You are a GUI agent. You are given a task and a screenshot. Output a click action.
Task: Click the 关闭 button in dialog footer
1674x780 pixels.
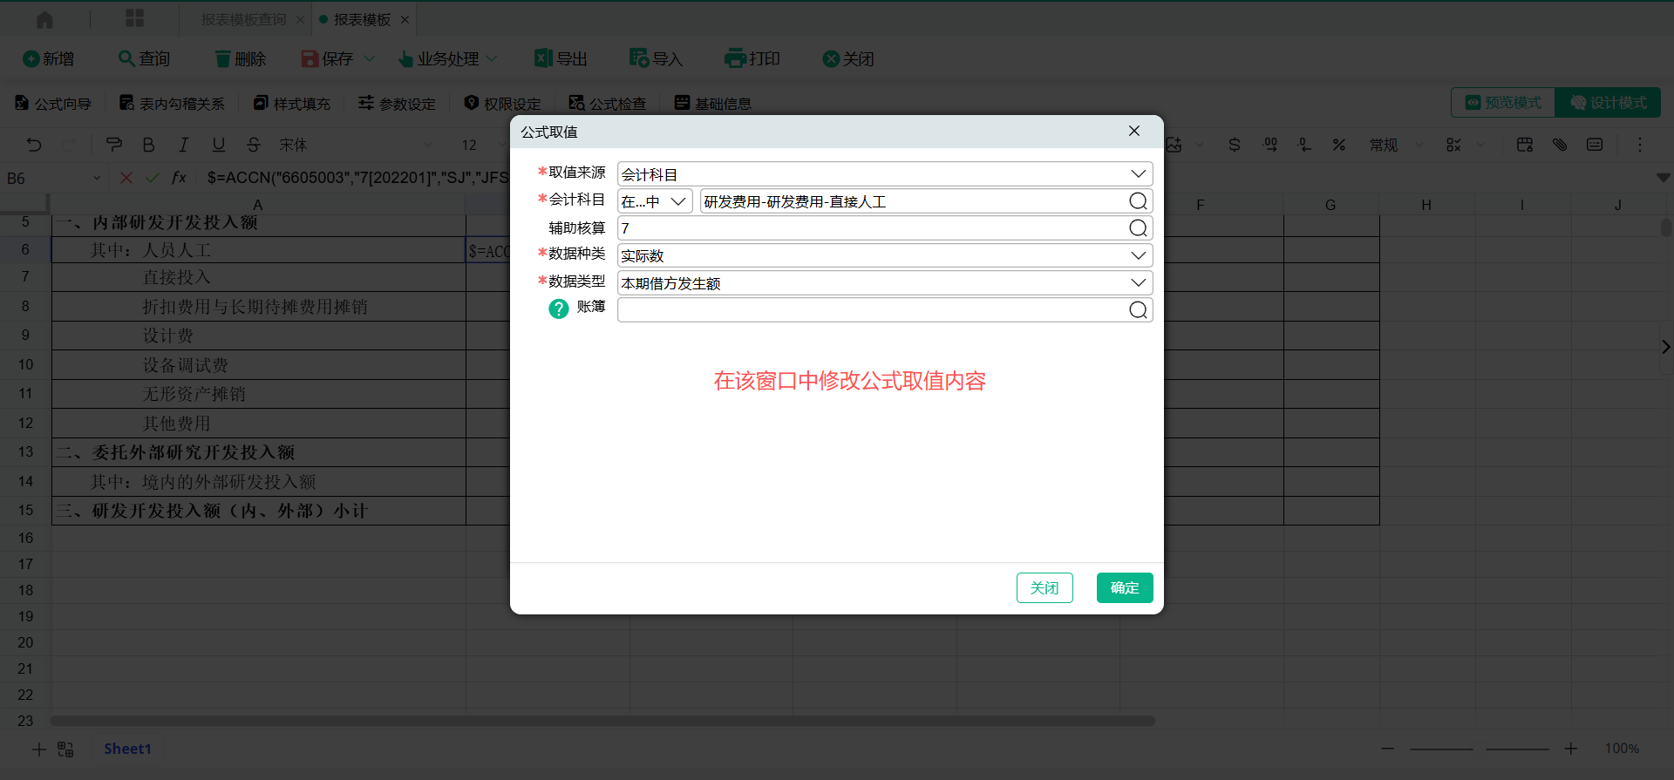[x=1044, y=588]
